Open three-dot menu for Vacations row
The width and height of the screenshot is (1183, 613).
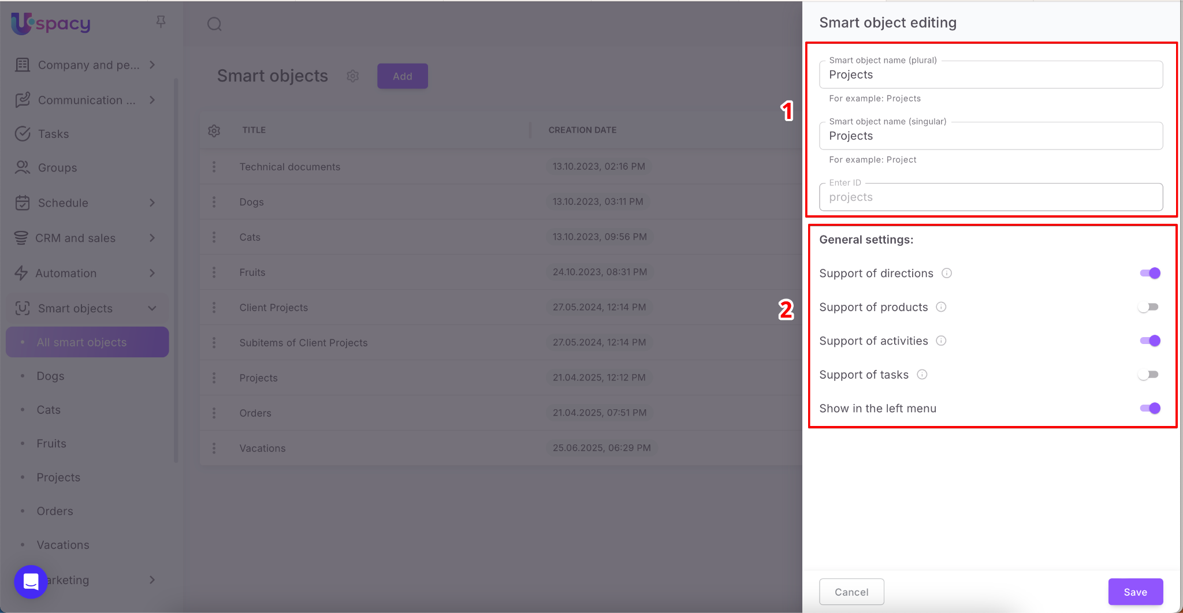(x=214, y=448)
